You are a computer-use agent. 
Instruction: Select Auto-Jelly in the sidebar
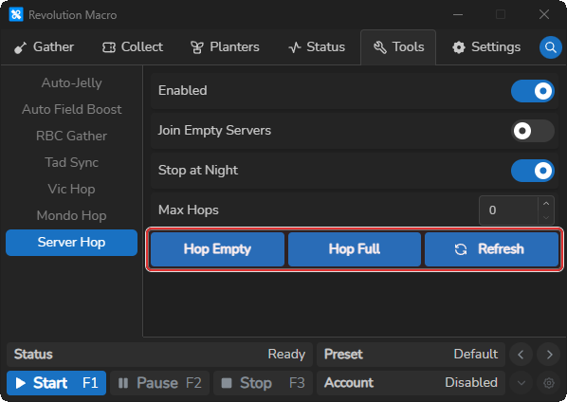[72, 83]
